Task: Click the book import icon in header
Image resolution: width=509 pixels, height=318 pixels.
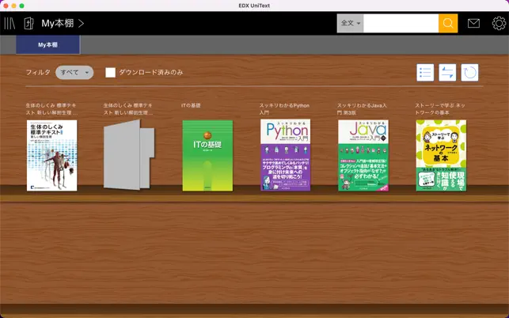Action: pyautogui.click(x=28, y=24)
